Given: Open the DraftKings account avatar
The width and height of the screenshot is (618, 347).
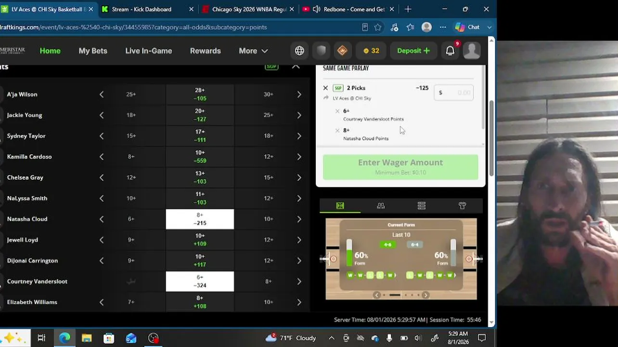Looking at the screenshot, I should (472, 51).
